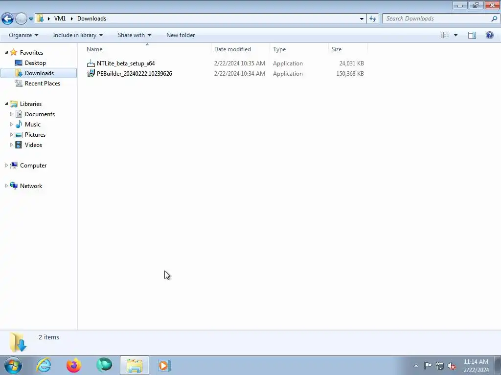The image size is (501, 375).
Task: Change your view icon button
Action: coord(445,35)
